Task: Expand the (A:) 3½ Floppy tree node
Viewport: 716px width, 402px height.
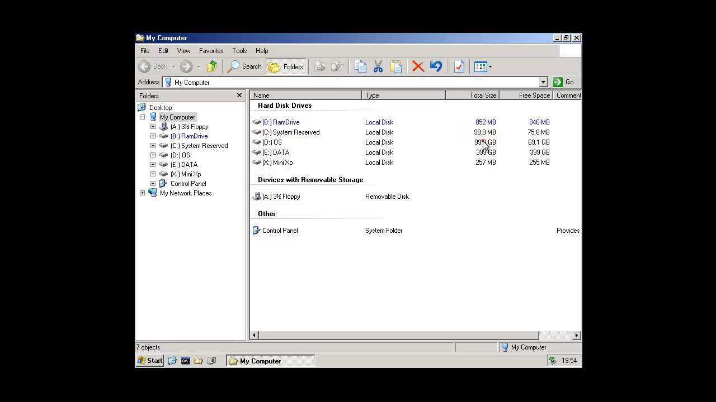Action: [x=153, y=127]
